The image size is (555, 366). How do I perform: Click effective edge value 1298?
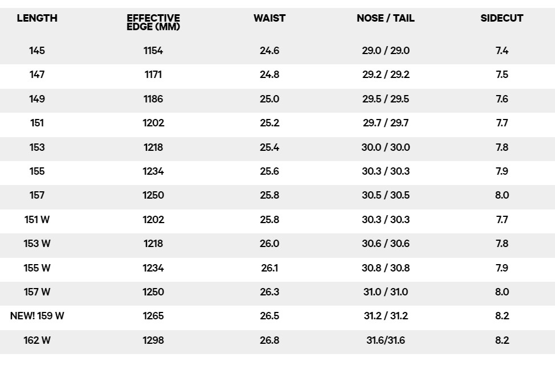(153, 340)
